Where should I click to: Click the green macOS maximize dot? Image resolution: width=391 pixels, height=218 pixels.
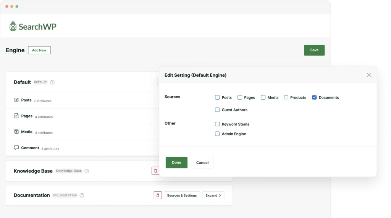click(x=17, y=6)
